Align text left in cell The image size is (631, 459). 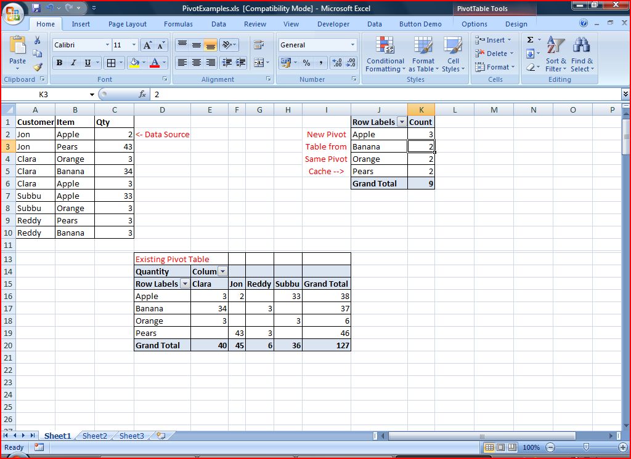[x=182, y=63]
